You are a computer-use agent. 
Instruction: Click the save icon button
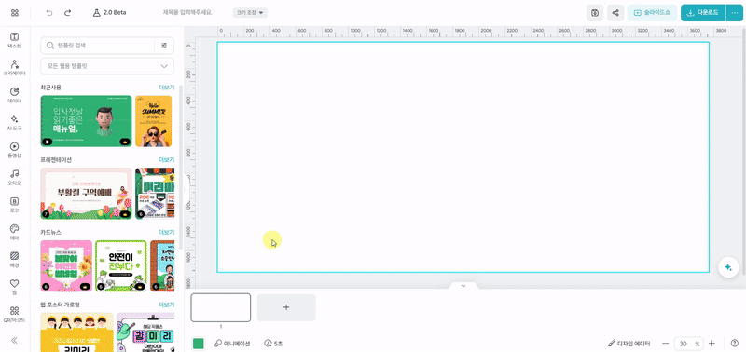(x=594, y=13)
